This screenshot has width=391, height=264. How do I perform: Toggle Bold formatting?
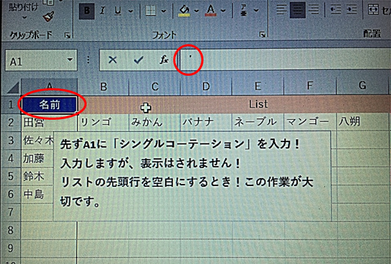87,11
